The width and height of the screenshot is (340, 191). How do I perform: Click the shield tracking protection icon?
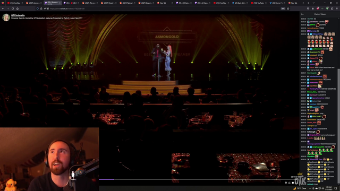38,8
